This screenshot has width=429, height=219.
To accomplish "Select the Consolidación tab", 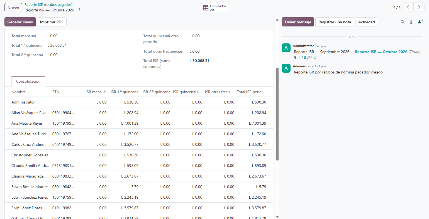I will 28,81.
